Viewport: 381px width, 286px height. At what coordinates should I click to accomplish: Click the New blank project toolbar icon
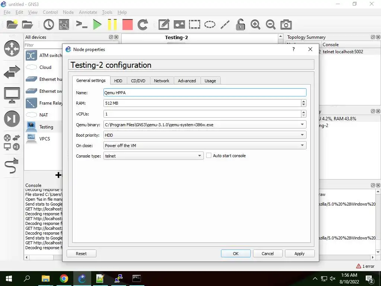(12, 25)
